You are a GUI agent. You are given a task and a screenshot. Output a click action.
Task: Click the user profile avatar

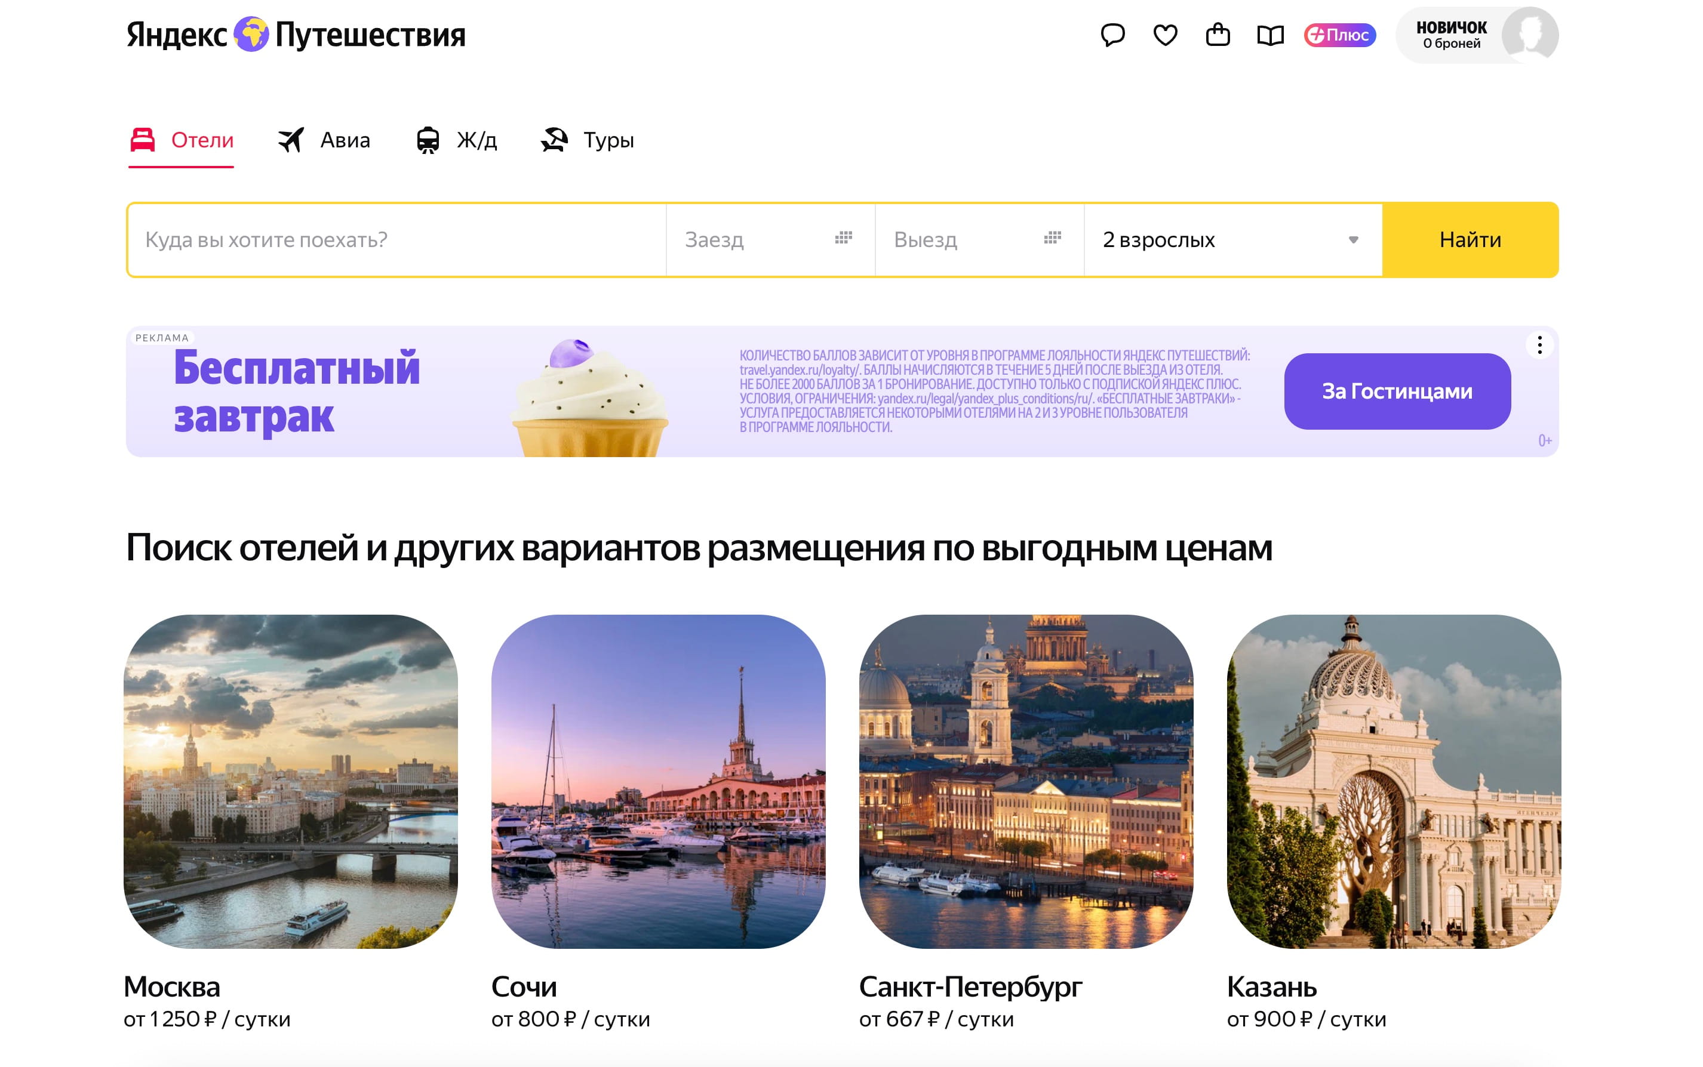tap(1529, 35)
